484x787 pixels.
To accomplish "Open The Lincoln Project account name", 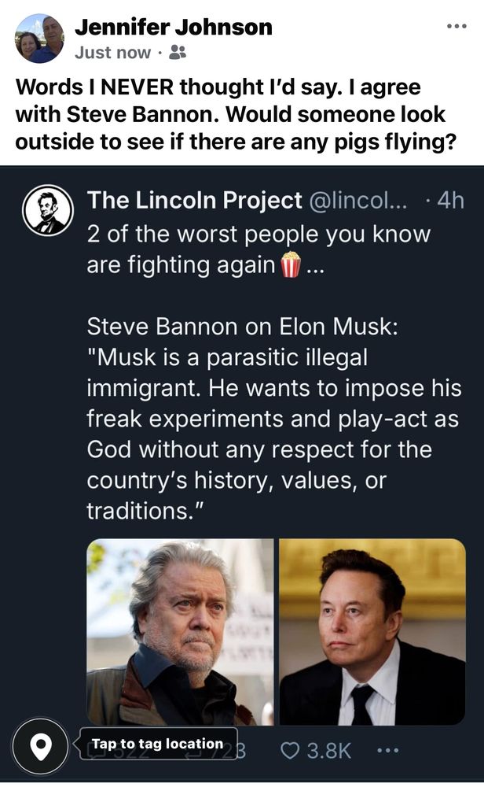I will click(194, 201).
